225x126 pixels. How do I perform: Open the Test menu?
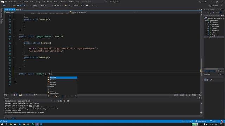tap(44, 2)
